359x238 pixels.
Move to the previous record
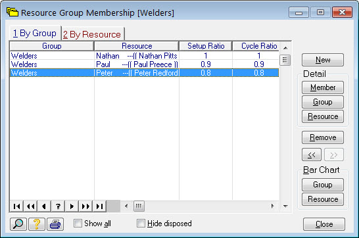click(44, 206)
